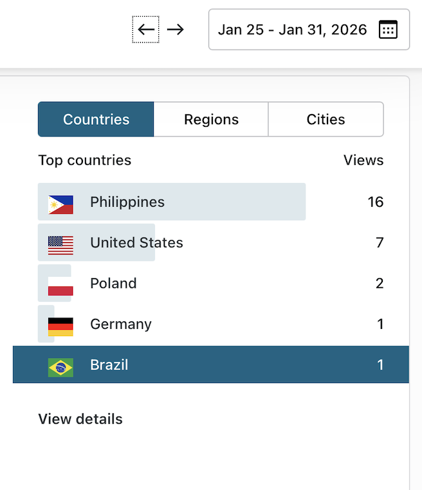Open the Jan 25 - Jan 31 date range
This screenshot has width=422, height=490.
[293, 30]
